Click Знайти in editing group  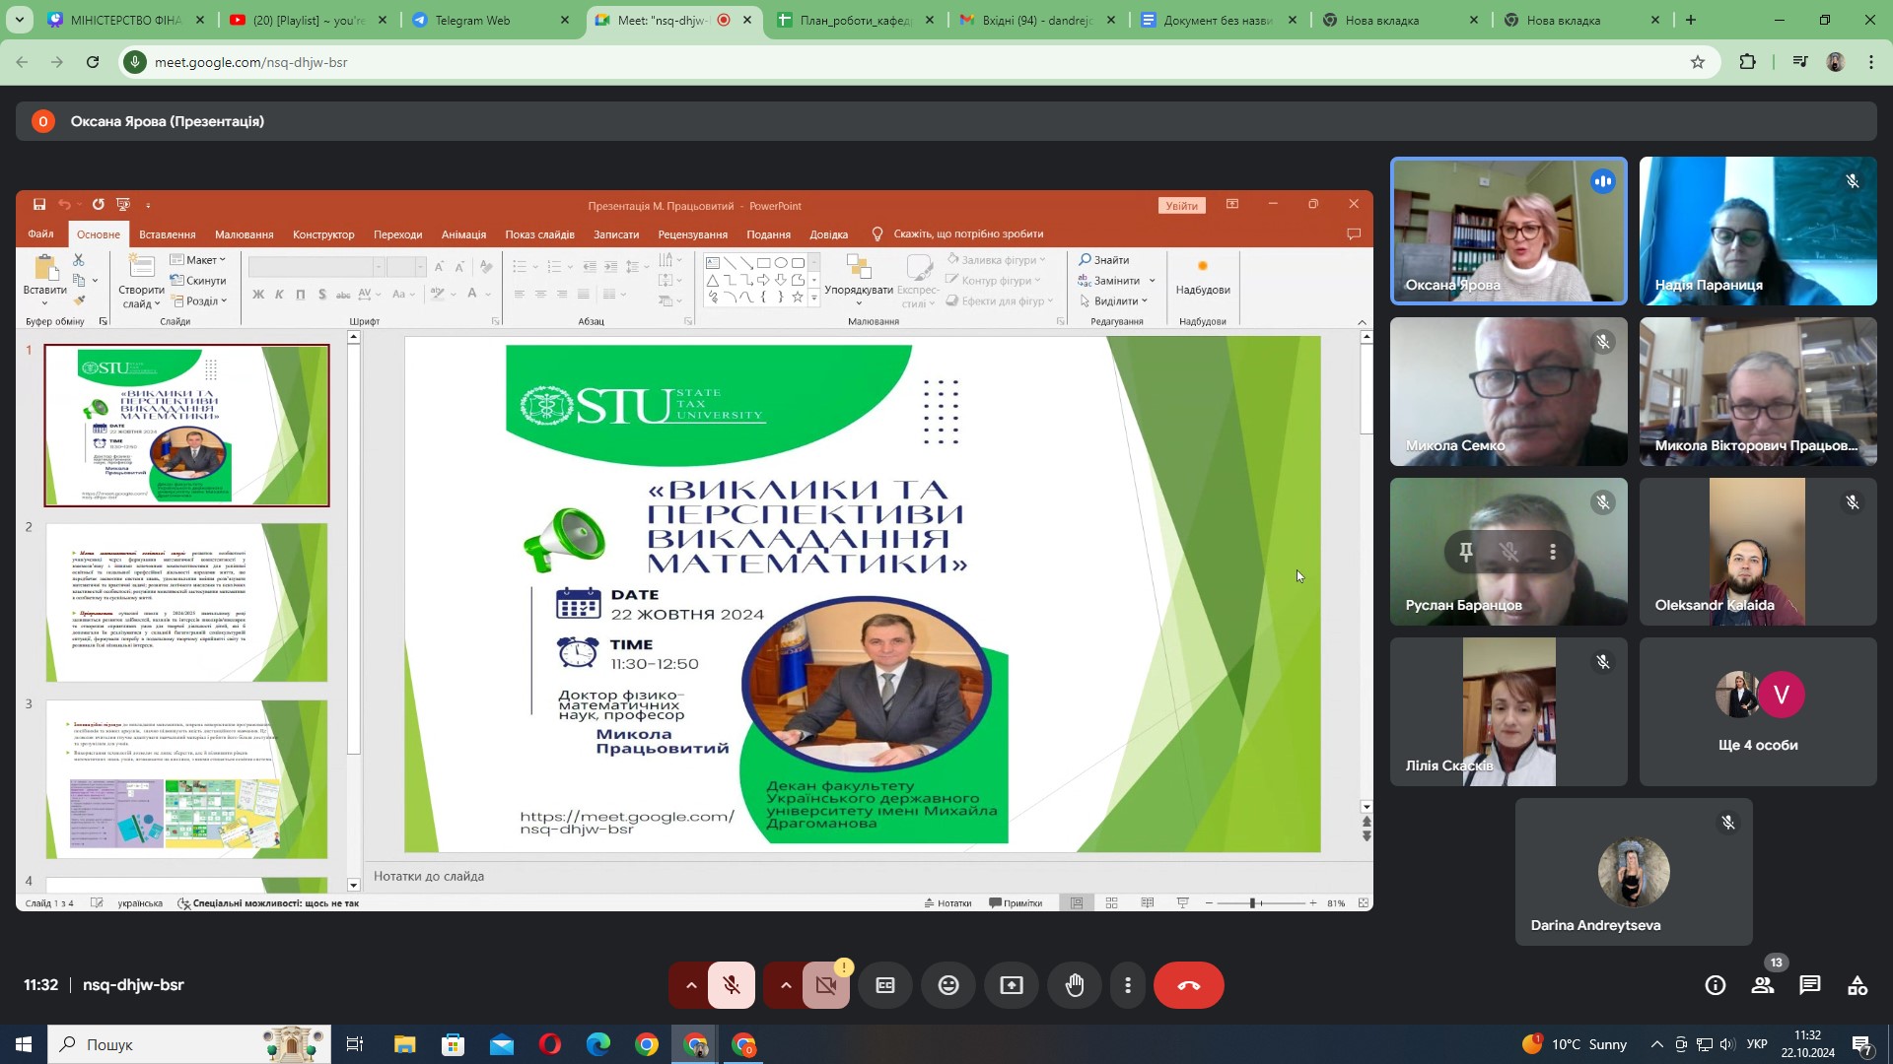click(1104, 260)
